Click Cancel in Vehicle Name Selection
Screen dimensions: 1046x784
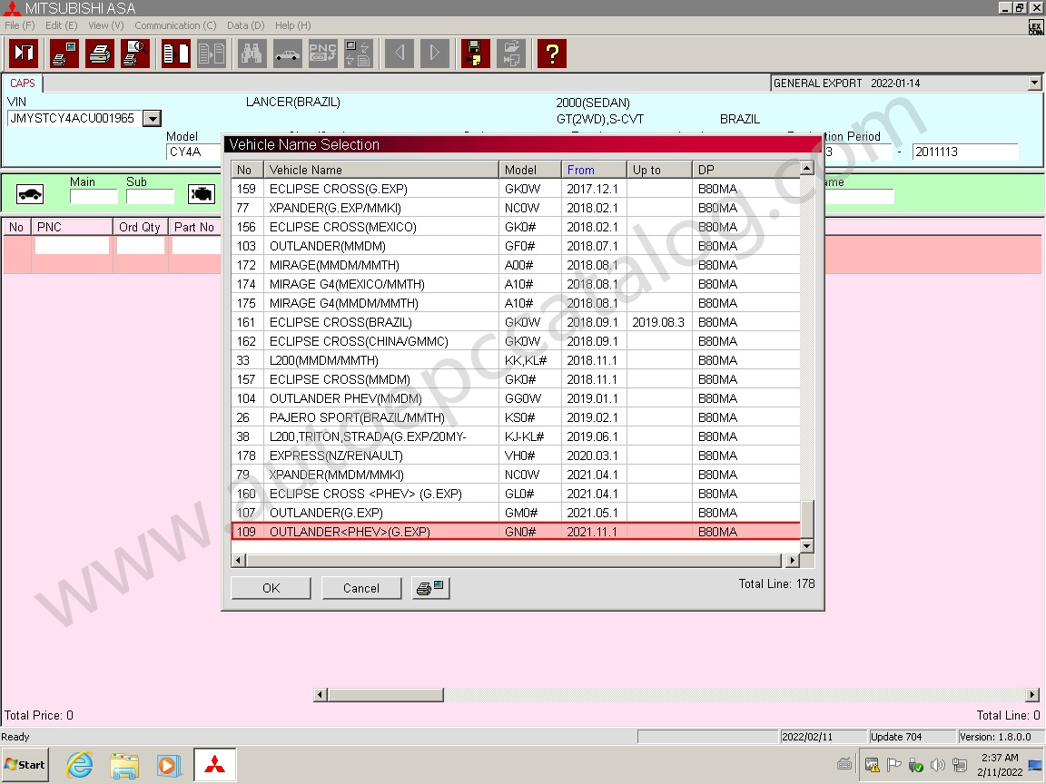pos(361,588)
